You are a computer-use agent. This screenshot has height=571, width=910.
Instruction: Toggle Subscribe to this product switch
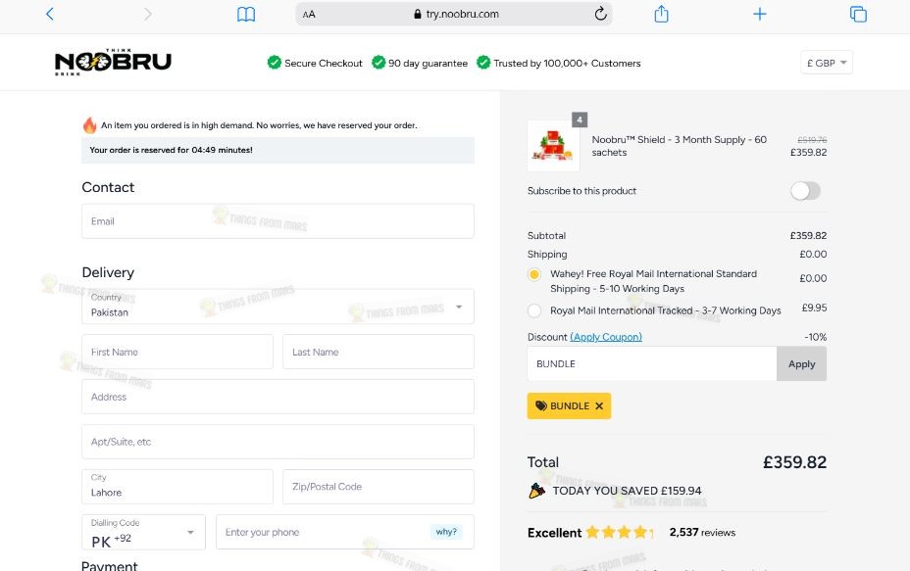(x=805, y=191)
